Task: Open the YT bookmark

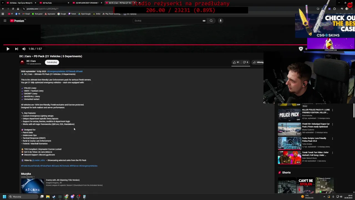Action: point(11,14)
